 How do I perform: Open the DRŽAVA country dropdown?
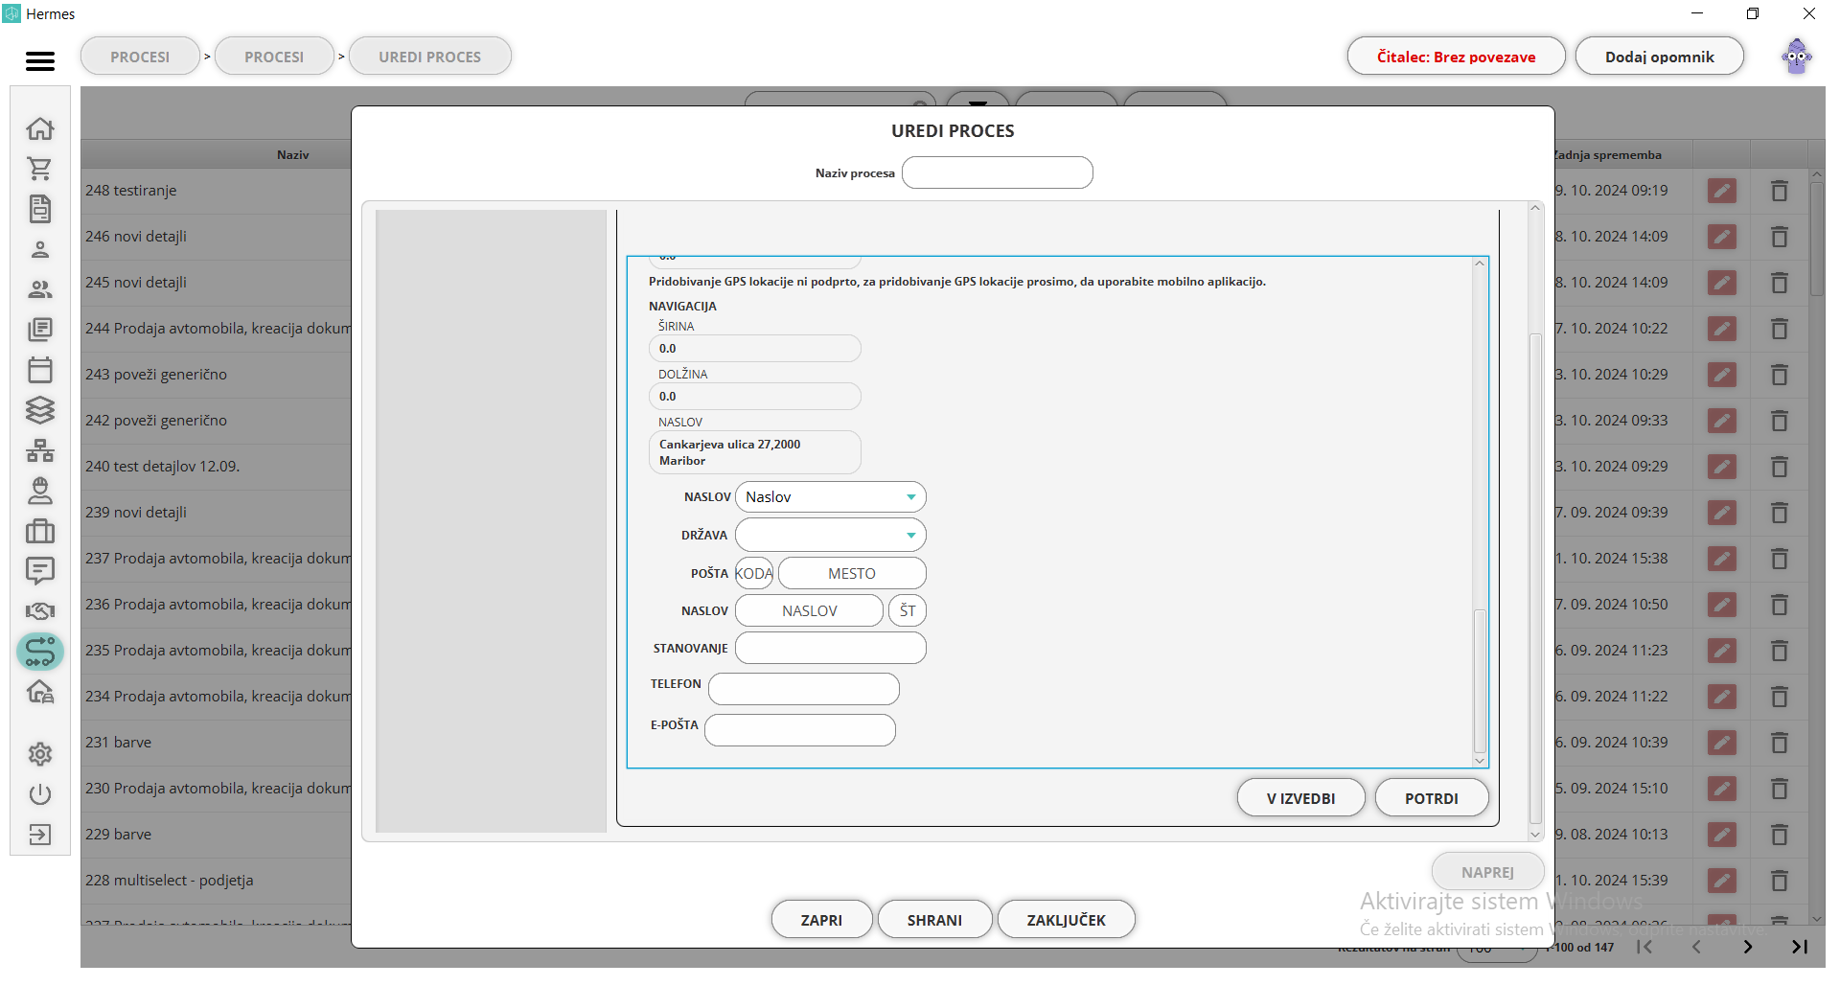(831, 536)
